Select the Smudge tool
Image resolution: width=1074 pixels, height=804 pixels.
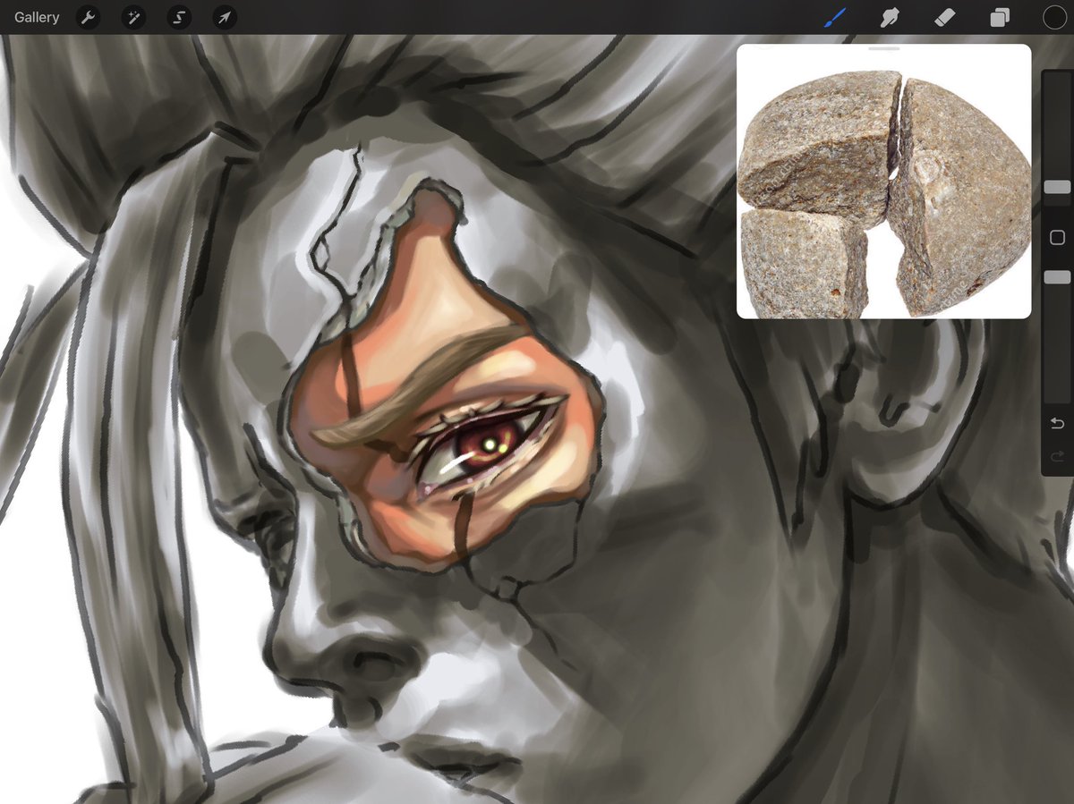click(x=891, y=17)
